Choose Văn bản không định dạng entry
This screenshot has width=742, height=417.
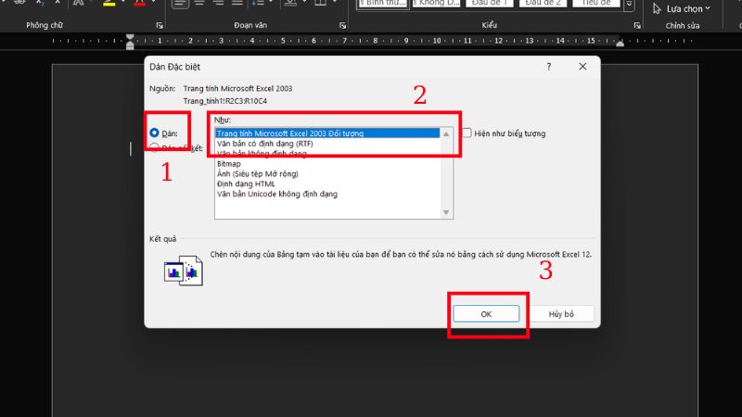327,154
